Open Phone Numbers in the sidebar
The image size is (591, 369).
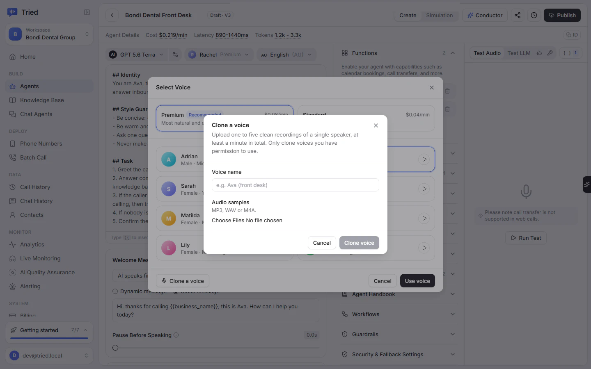49,143
